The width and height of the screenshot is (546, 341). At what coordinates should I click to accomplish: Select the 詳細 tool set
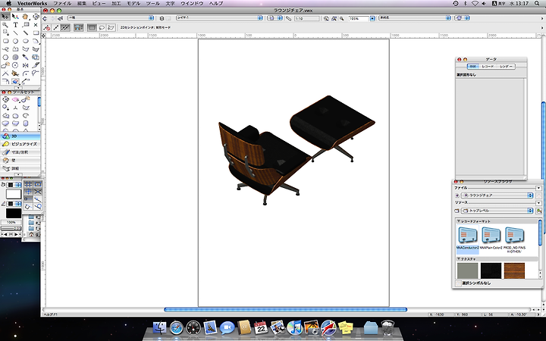click(x=20, y=168)
